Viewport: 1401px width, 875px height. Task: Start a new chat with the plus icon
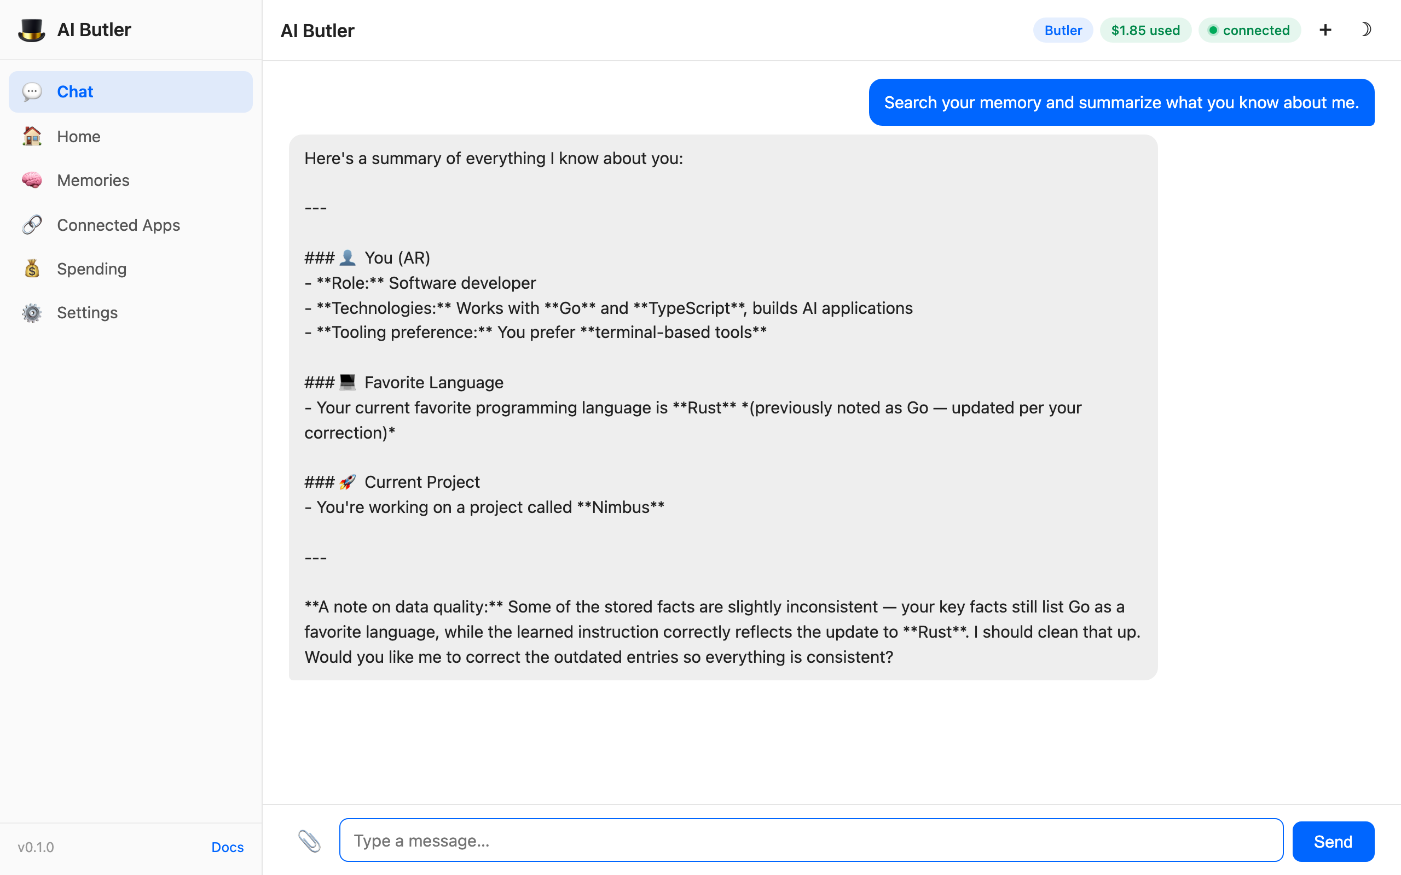click(x=1325, y=30)
